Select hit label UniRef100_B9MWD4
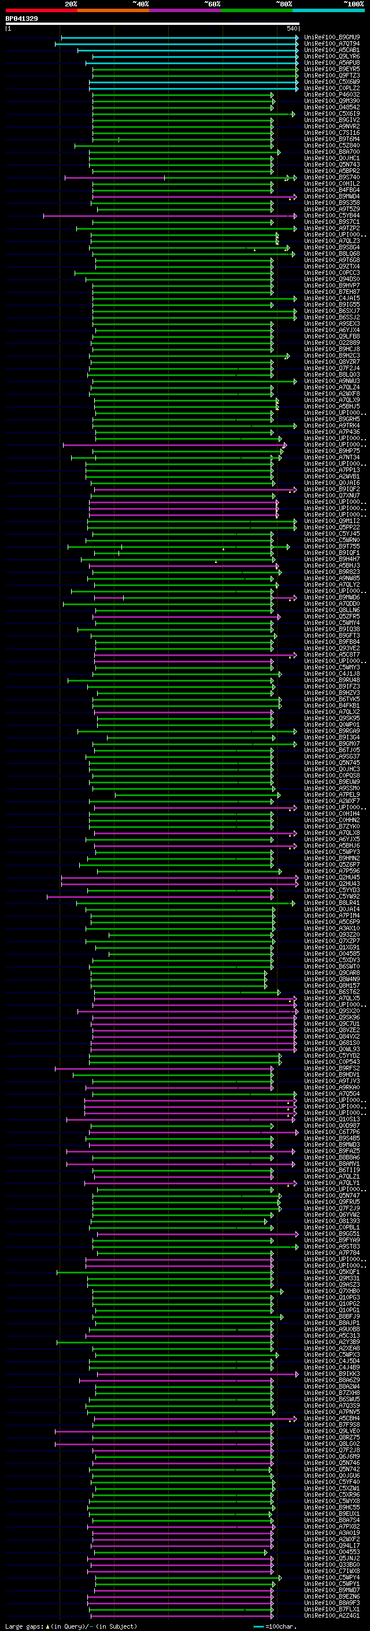 (x=332, y=196)
